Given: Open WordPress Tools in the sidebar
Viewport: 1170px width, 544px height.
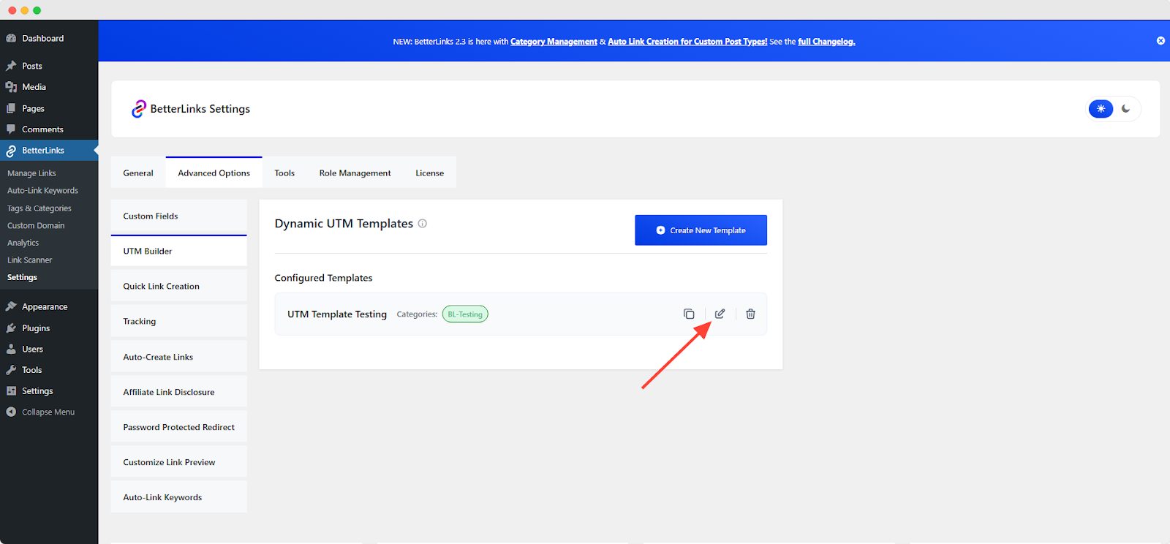Looking at the screenshot, I should click(49, 370).
